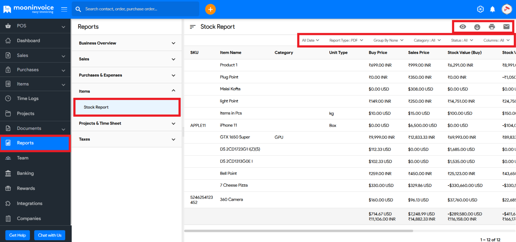Open Team from the sidebar
Screen dimensions: 516x242
35,158
